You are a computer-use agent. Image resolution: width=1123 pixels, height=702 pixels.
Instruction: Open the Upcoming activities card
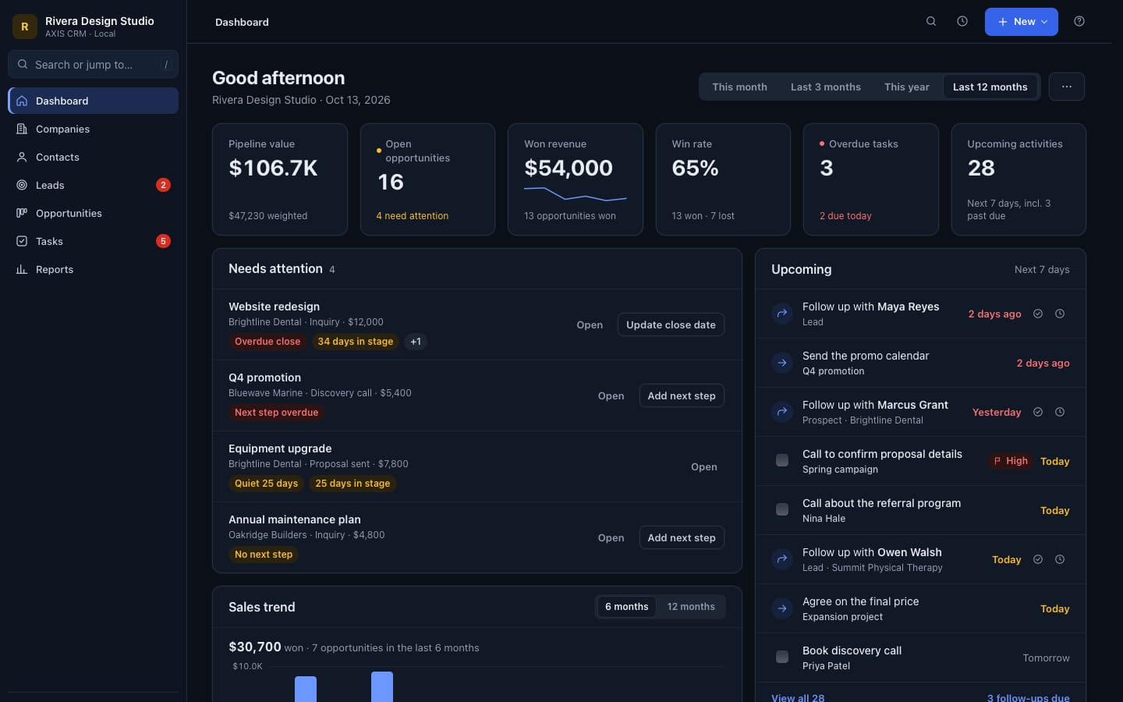(1018, 179)
